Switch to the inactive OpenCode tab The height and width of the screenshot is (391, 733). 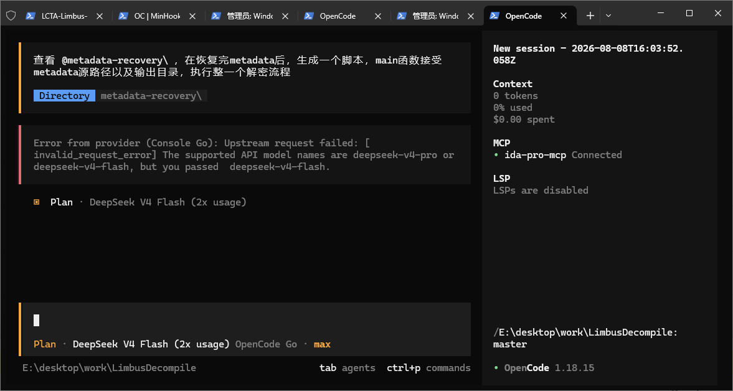(342, 16)
